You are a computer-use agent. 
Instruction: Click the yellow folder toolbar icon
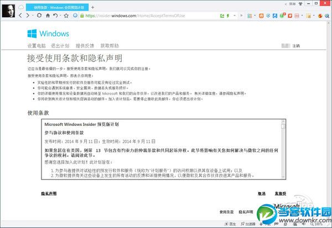(308, 16)
